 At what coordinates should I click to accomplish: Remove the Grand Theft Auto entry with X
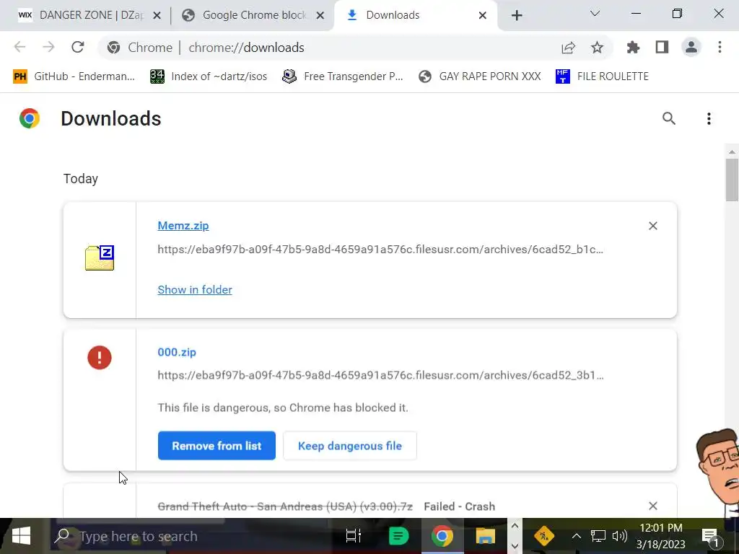click(652, 506)
